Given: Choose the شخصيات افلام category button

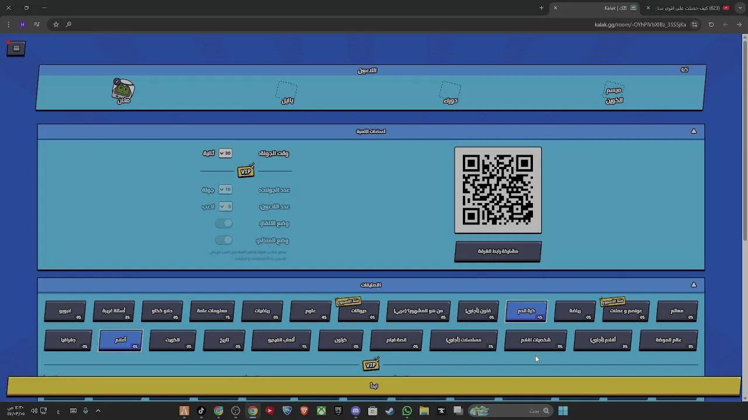Looking at the screenshot, I should pos(535,340).
